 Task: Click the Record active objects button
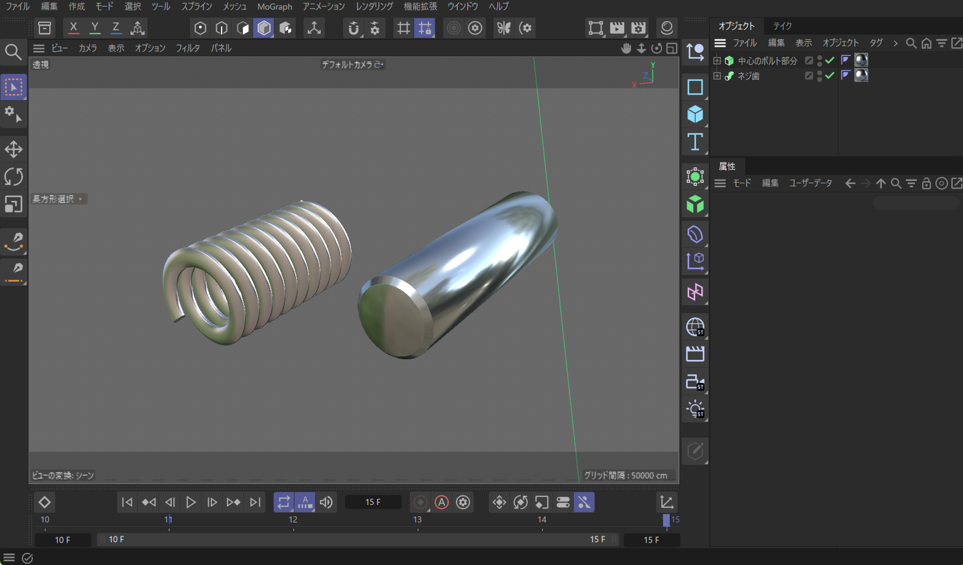420,502
